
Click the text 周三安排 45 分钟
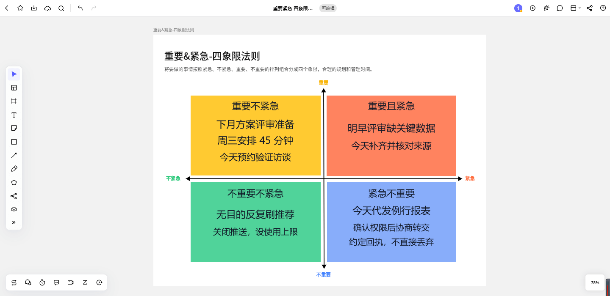pos(255,140)
